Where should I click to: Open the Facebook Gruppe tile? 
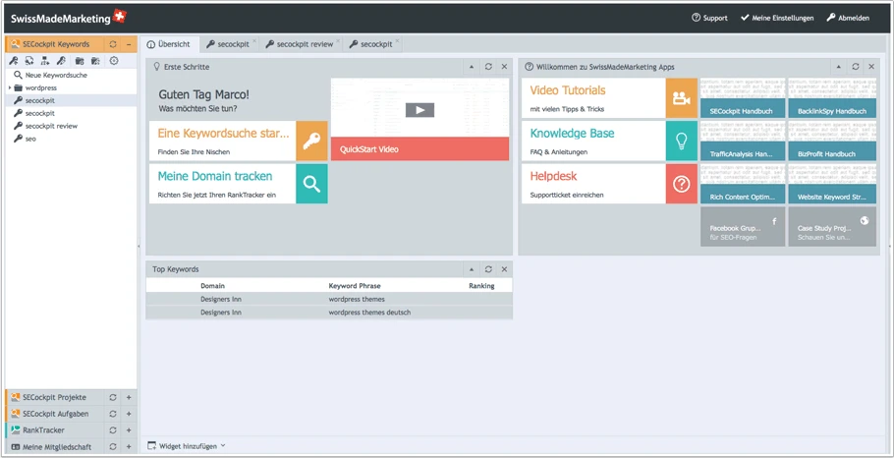(743, 226)
